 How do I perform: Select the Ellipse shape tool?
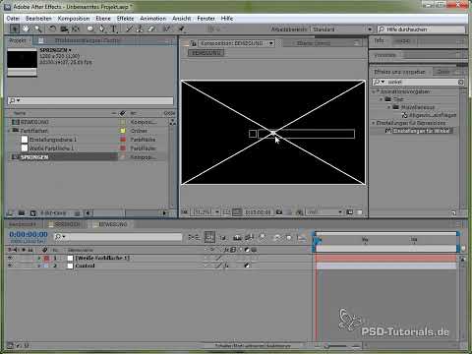pyautogui.click(x=90, y=29)
